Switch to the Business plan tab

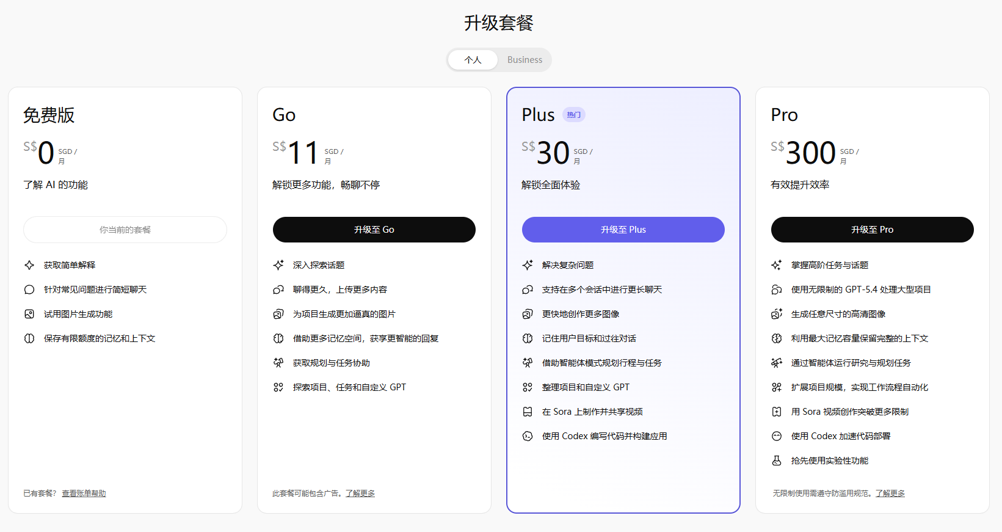coord(525,60)
